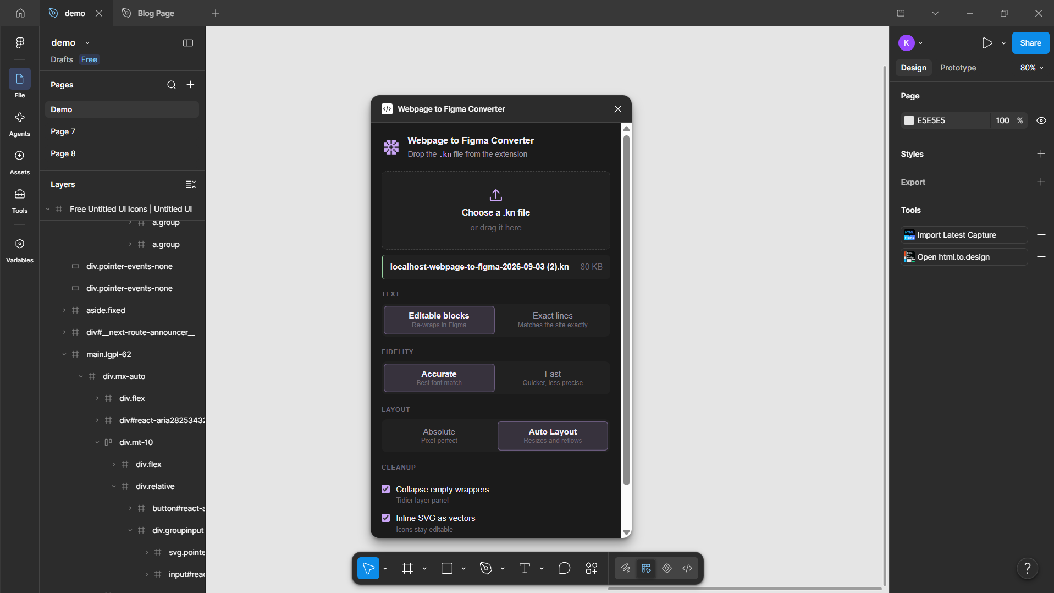Open the Agents sidebar panel

click(20, 123)
